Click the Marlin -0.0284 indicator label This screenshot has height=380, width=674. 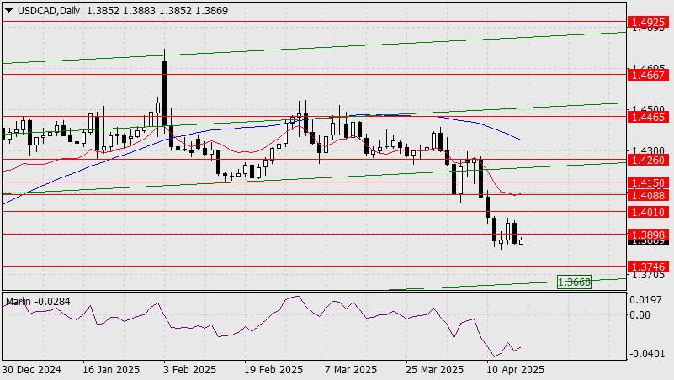pos(38,302)
